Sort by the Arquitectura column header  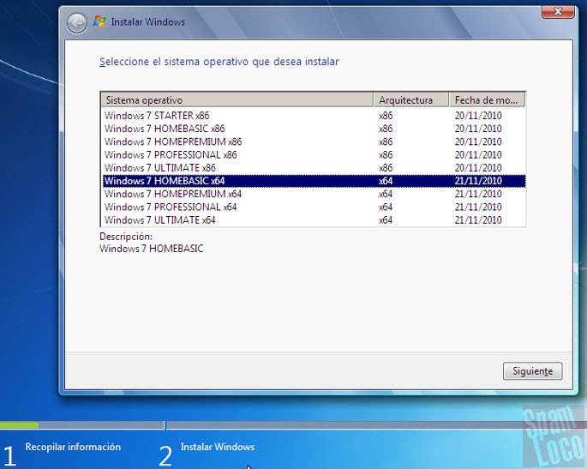(411, 100)
